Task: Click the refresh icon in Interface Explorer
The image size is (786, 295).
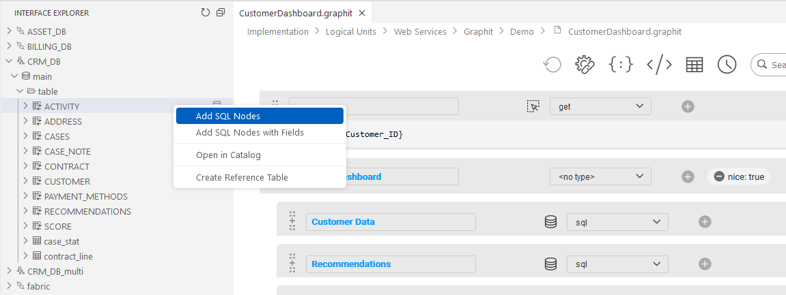Action: [206, 12]
